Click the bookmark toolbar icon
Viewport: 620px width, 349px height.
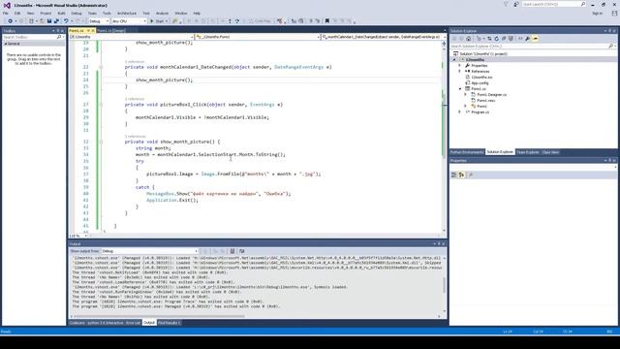click(327, 21)
